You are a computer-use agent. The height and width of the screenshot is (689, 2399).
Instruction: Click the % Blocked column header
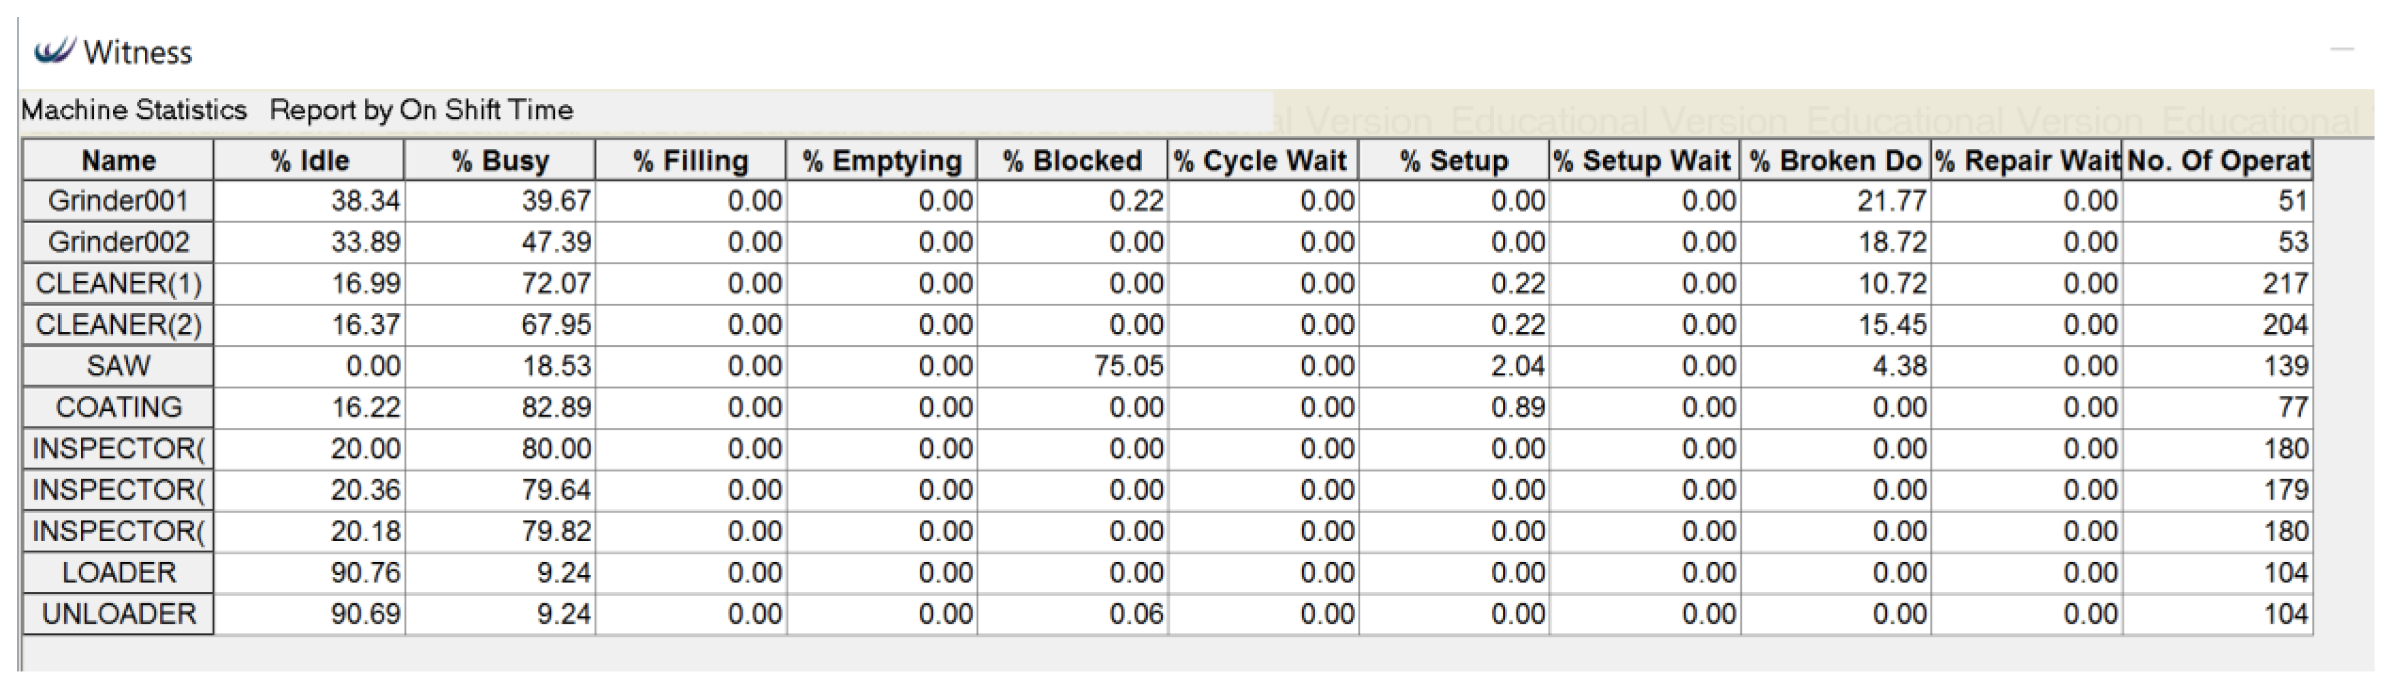click(1072, 160)
